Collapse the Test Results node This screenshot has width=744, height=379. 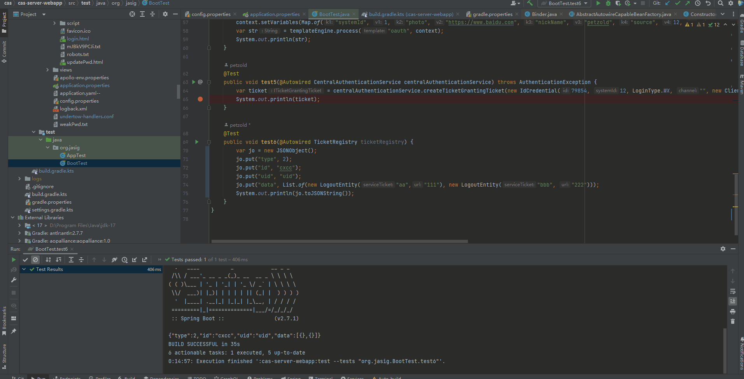pos(24,269)
